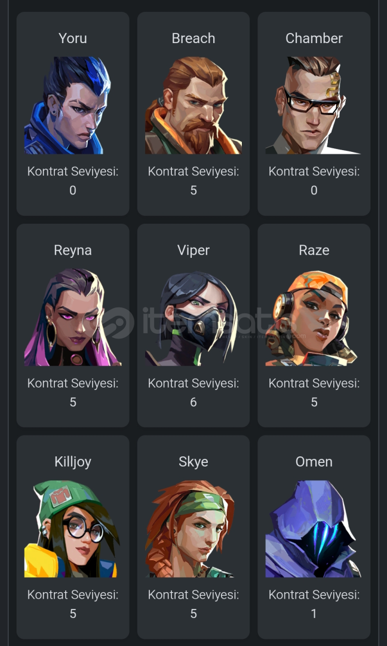Click Reyna's purple-eyed portrait
The width and height of the screenshot is (387, 646).
(x=73, y=317)
